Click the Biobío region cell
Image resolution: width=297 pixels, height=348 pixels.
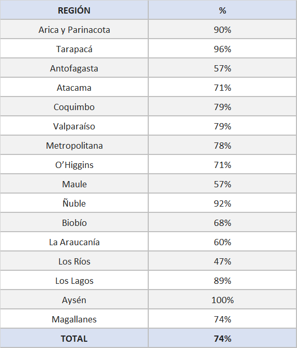coord(74,222)
